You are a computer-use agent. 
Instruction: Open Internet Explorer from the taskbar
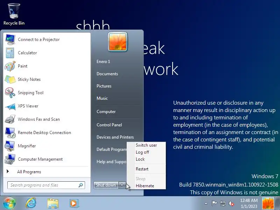(x=31, y=203)
